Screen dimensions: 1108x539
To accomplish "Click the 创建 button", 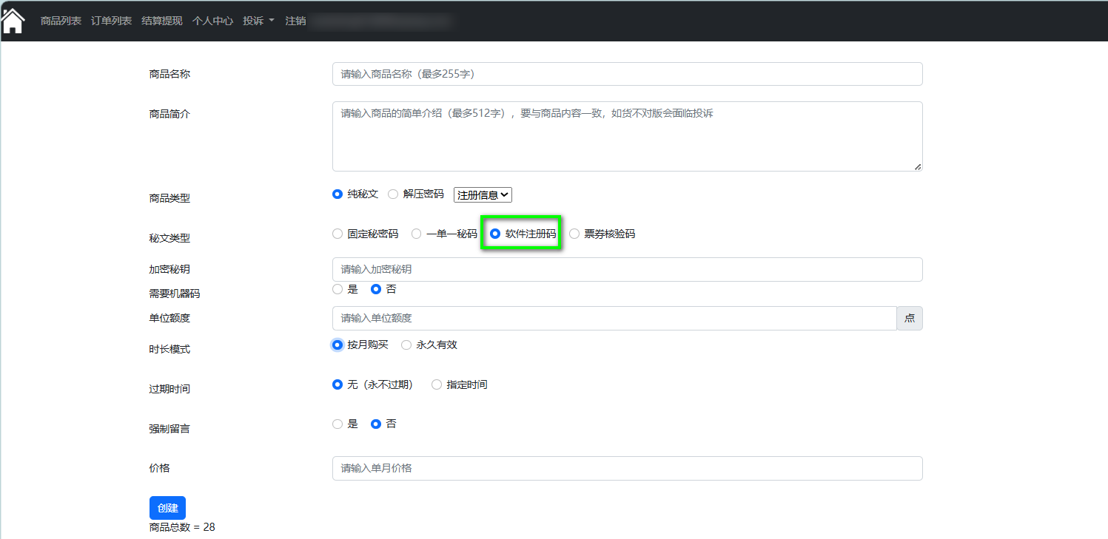I will pos(167,508).
